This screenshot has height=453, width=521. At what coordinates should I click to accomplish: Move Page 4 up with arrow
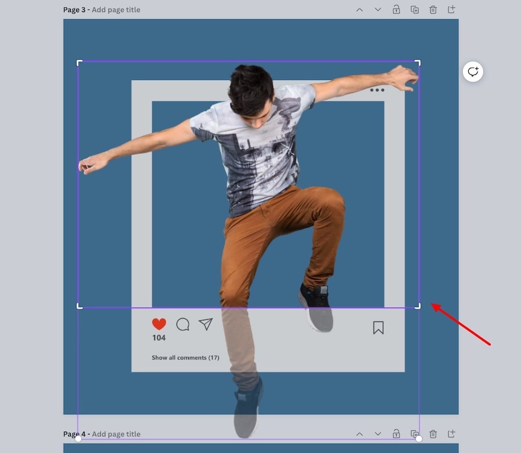tap(359, 434)
